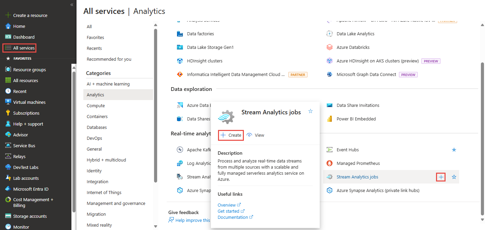Open Data Lake Analytics service
The height and width of the screenshot is (230, 485).
[355, 34]
